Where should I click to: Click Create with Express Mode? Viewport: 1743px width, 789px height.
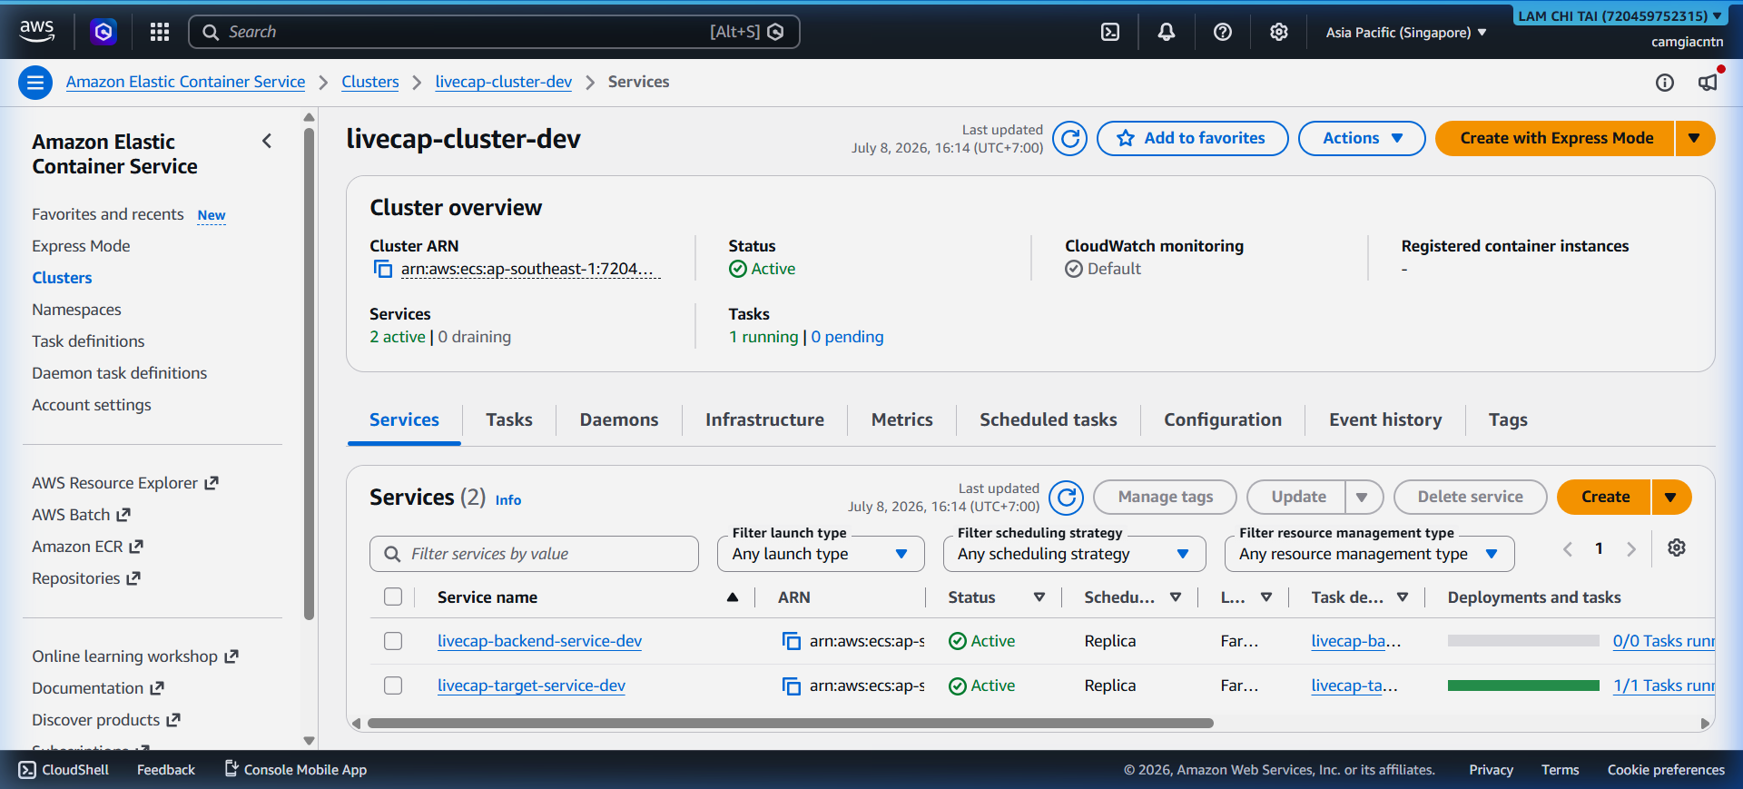[1556, 138]
